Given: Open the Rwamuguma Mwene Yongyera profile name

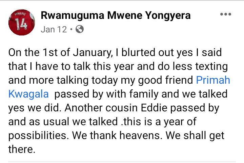Looking at the screenshot, I should pyautogui.click(x=115, y=15).
